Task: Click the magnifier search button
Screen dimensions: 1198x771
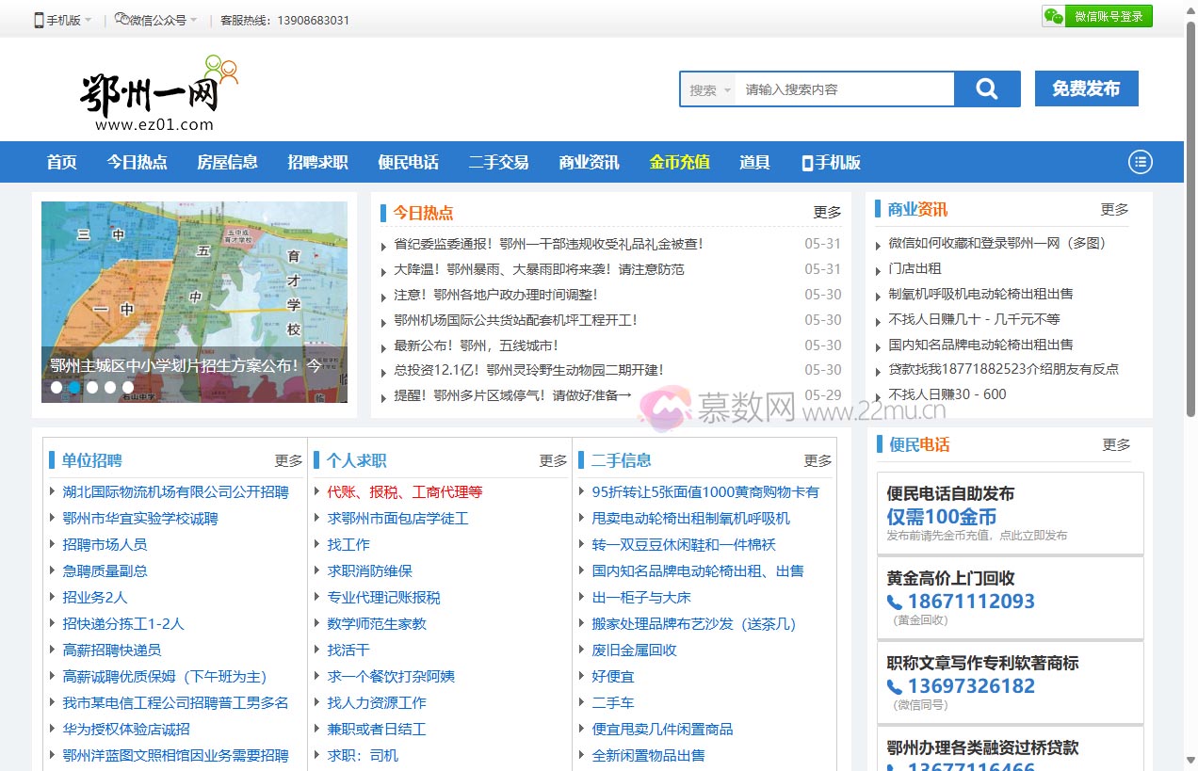Action: (x=986, y=89)
